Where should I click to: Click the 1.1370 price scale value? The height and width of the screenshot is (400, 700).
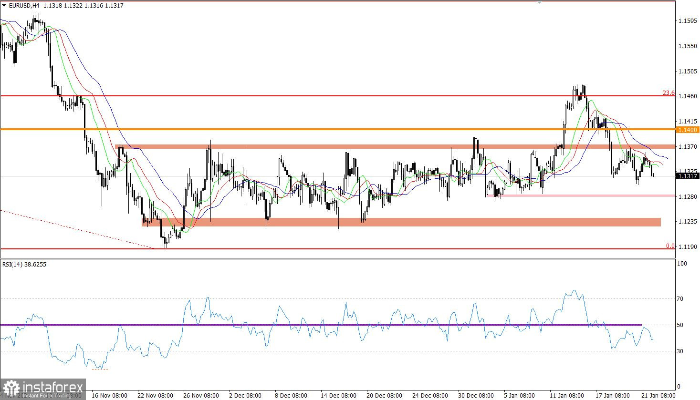tap(687, 147)
